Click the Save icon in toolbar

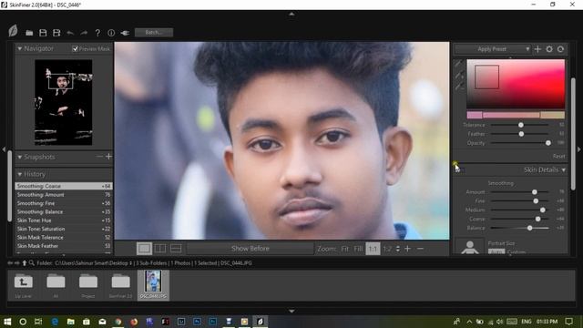tap(43, 33)
